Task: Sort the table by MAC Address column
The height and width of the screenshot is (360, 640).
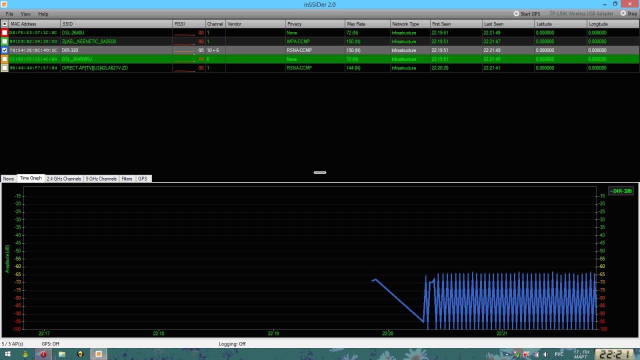Action: click(x=34, y=23)
